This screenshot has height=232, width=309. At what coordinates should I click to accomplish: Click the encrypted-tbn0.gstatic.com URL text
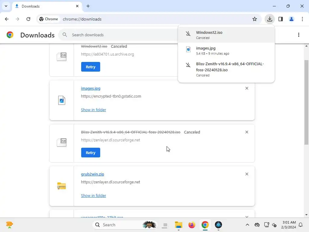click(111, 96)
